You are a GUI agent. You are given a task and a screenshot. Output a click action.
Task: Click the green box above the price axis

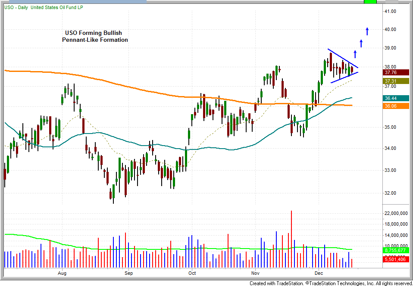pos(370,2)
